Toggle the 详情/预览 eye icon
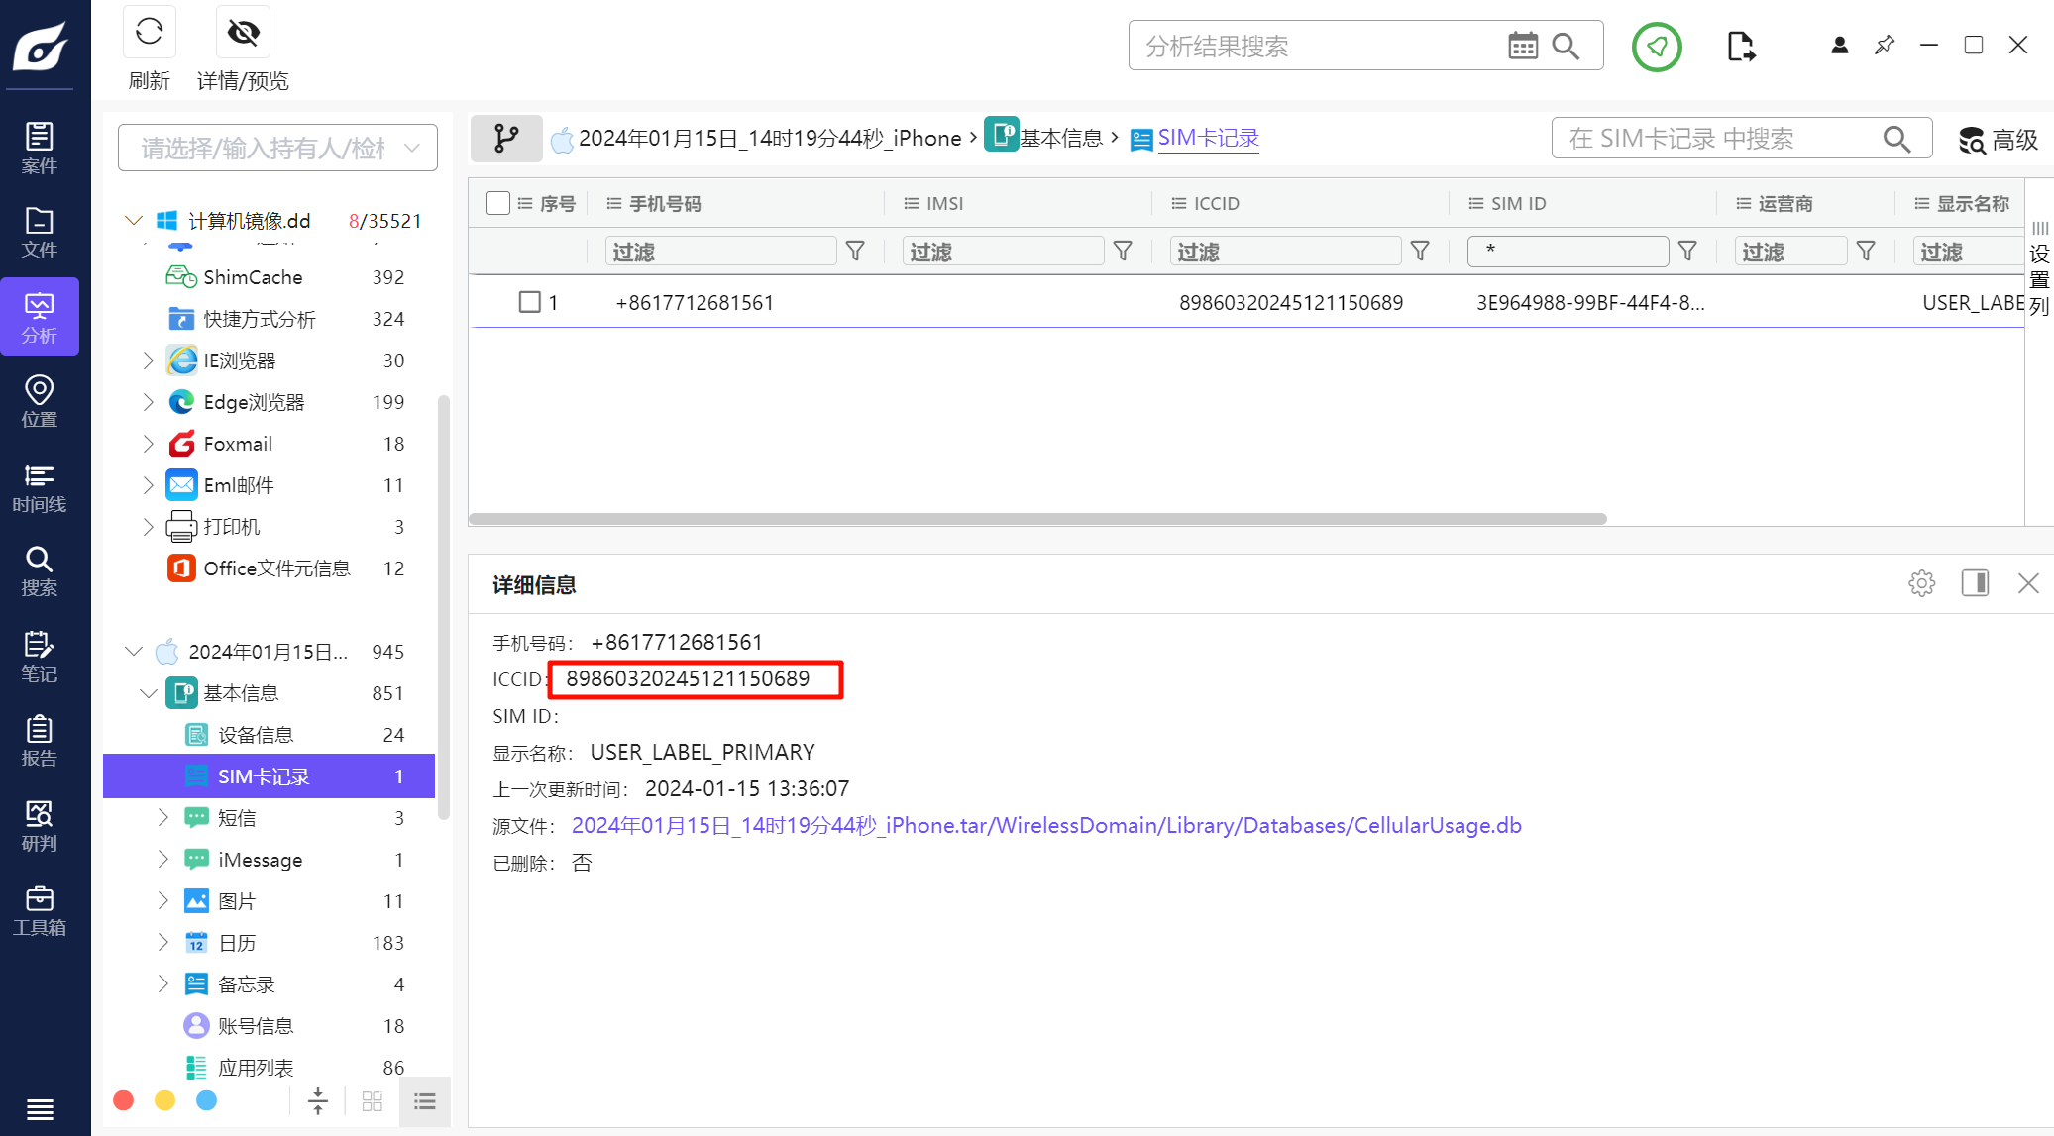This screenshot has width=2054, height=1136. [x=243, y=32]
